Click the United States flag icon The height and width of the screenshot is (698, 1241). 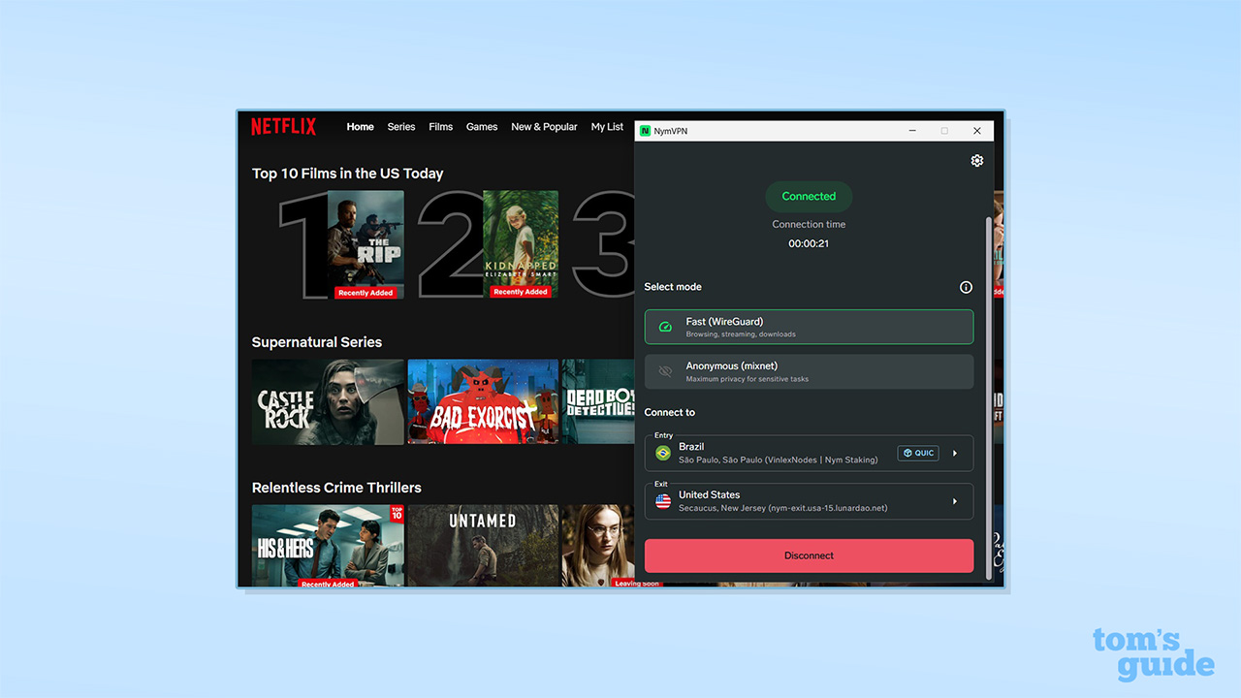tap(662, 501)
